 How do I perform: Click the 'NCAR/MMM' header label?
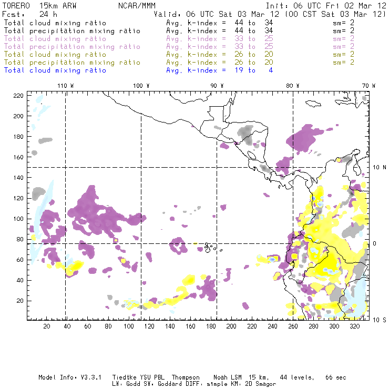coord(137,6)
